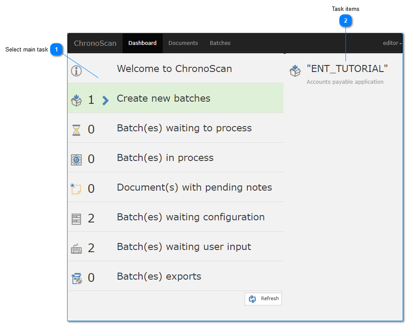407x325 pixels.
Task: Click count 0 in Batch(es) in process row
Action: pyautogui.click(x=91, y=159)
